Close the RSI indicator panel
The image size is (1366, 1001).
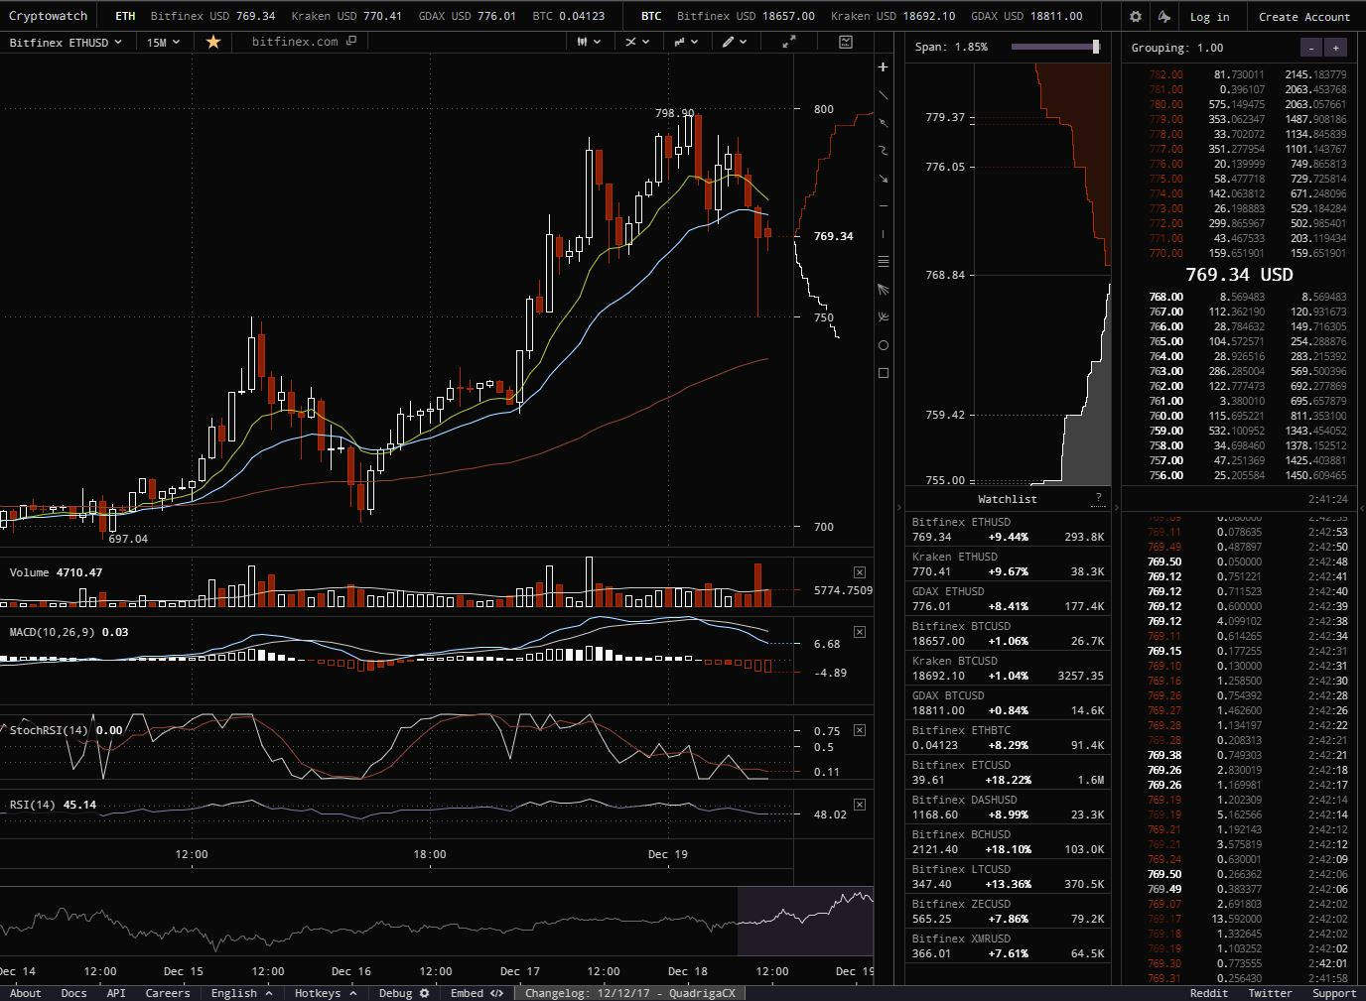(x=860, y=805)
